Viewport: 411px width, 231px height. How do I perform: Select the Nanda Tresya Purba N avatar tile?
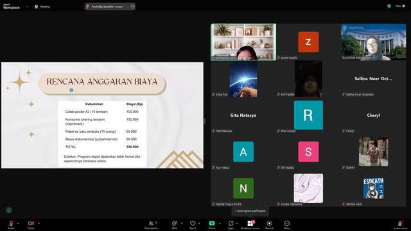click(243, 188)
